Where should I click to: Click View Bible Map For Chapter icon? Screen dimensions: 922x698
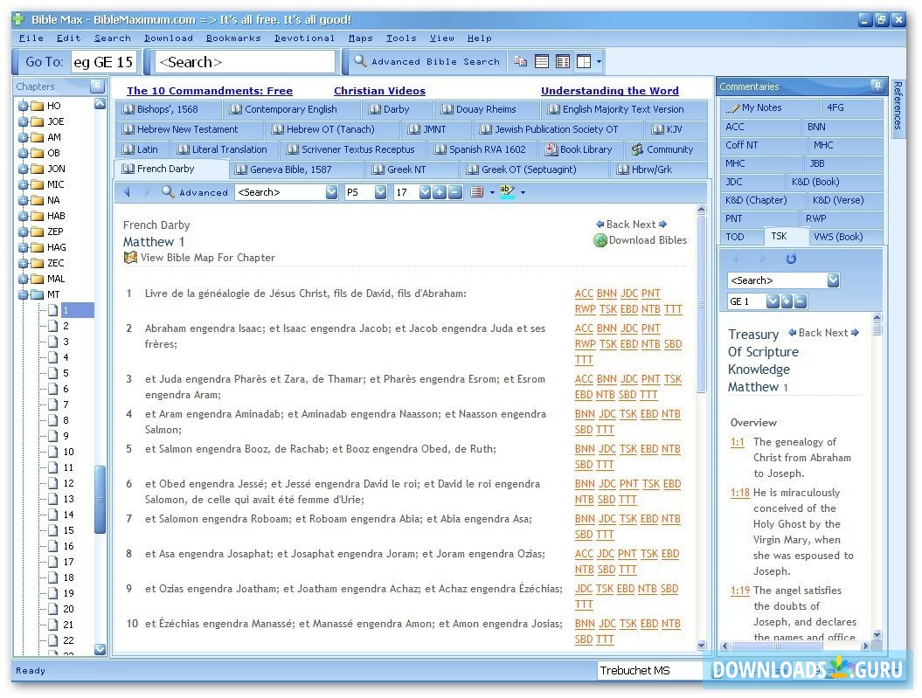(x=130, y=258)
